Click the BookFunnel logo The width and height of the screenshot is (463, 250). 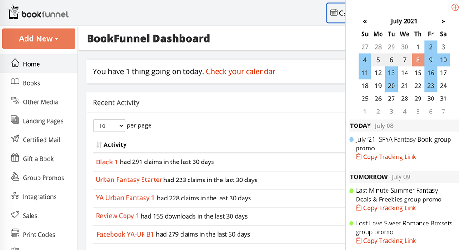(38, 12)
